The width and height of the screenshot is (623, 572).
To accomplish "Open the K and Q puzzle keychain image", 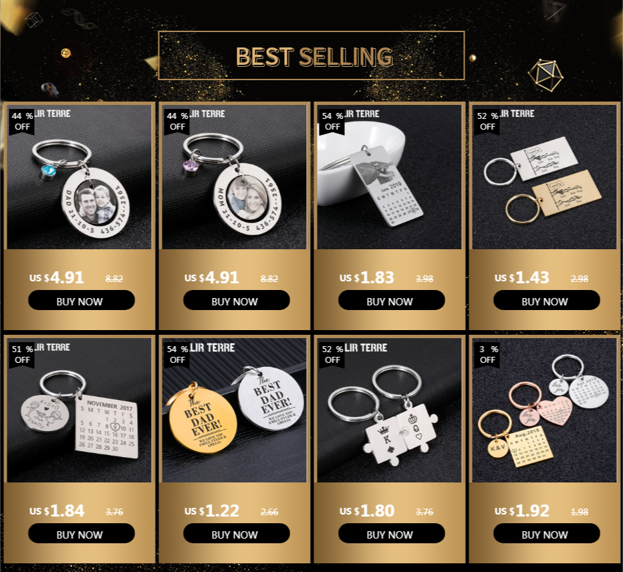I will (389, 410).
